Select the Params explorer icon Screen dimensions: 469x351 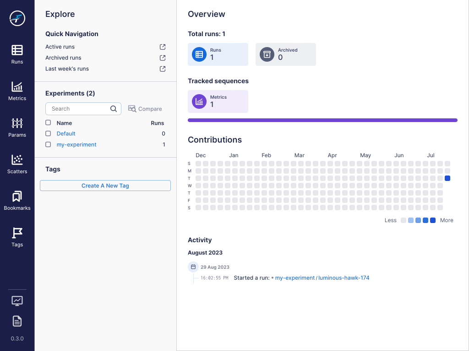pos(17,126)
